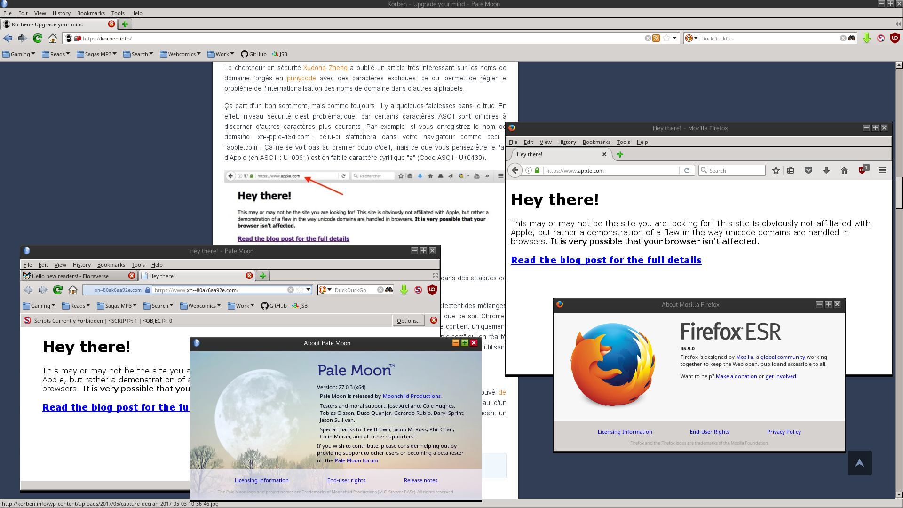This screenshot has width=903, height=508.
Task: Click the scroll-to-top arrow button on page
Action: pos(859,463)
